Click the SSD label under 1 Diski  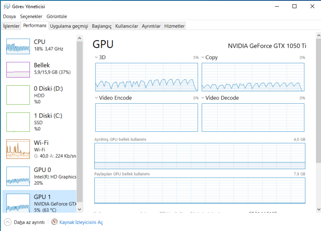[38, 123]
